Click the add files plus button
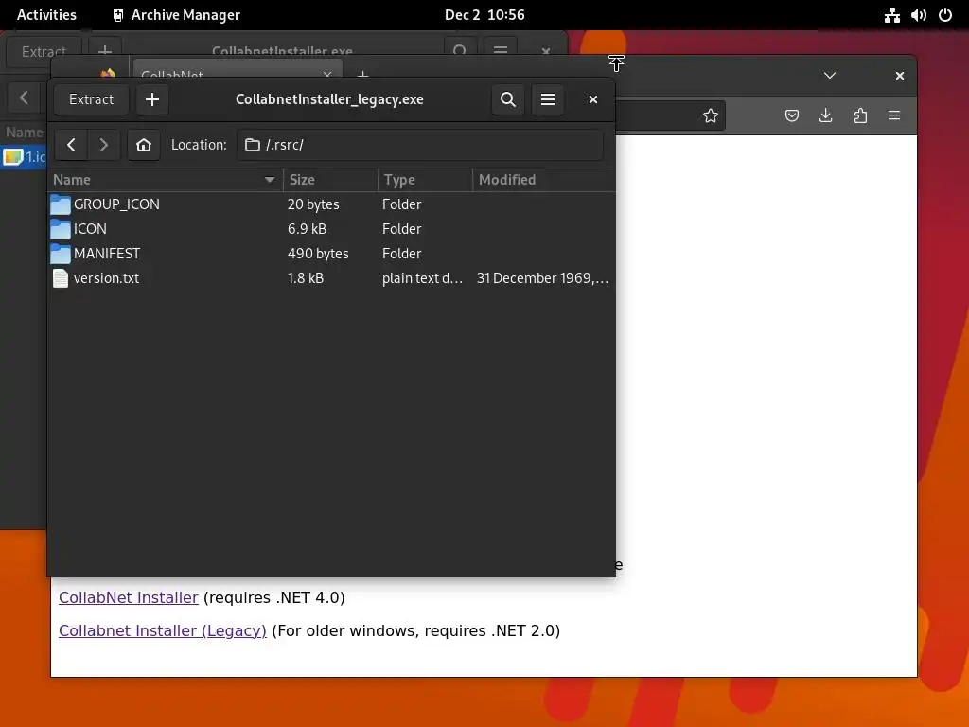 [152, 99]
